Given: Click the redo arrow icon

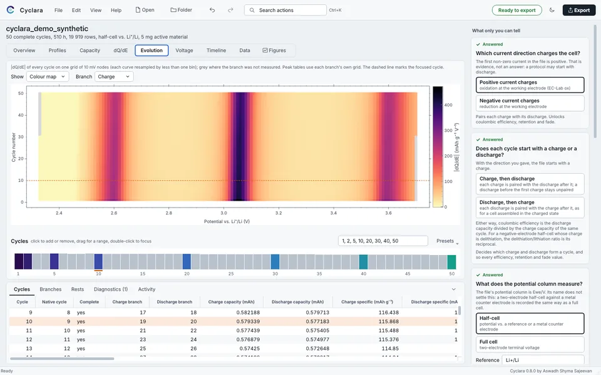Looking at the screenshot, I should point(230,10).
